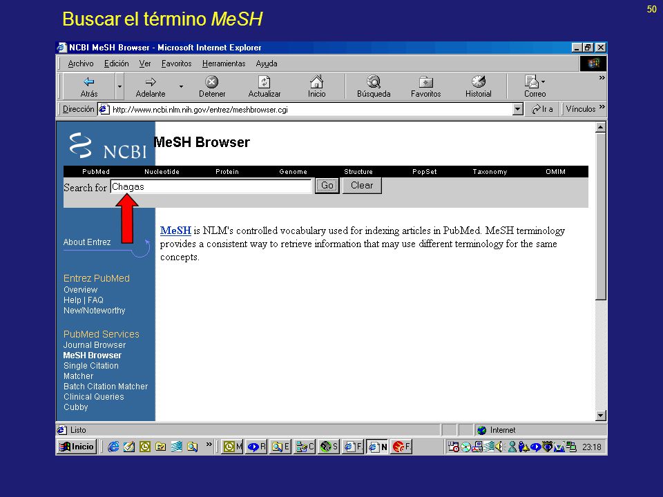Viewport: 663px width, 497px height.
Task: Click the Adelante forward arrow button
Action: tap(151, 86)
